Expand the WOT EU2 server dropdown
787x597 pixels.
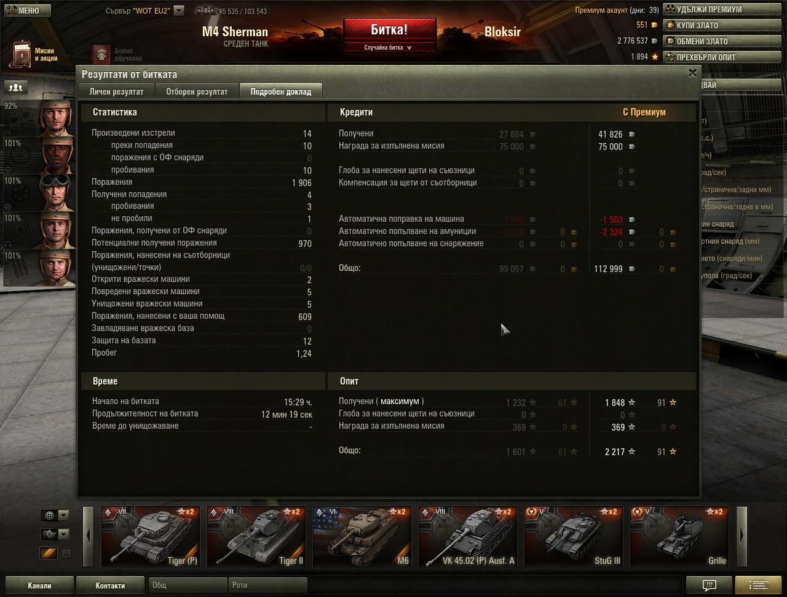[178, 10]
